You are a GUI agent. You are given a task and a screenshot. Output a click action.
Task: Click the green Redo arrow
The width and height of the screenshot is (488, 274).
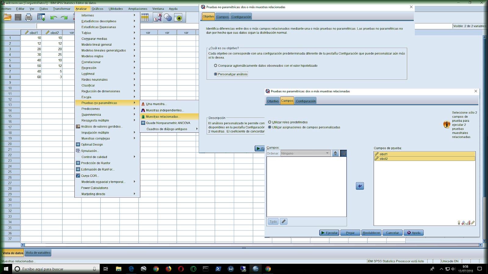(64, 17)
